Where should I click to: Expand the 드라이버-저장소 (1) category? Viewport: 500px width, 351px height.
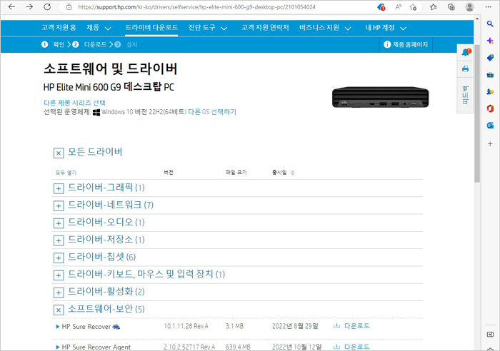59,240
